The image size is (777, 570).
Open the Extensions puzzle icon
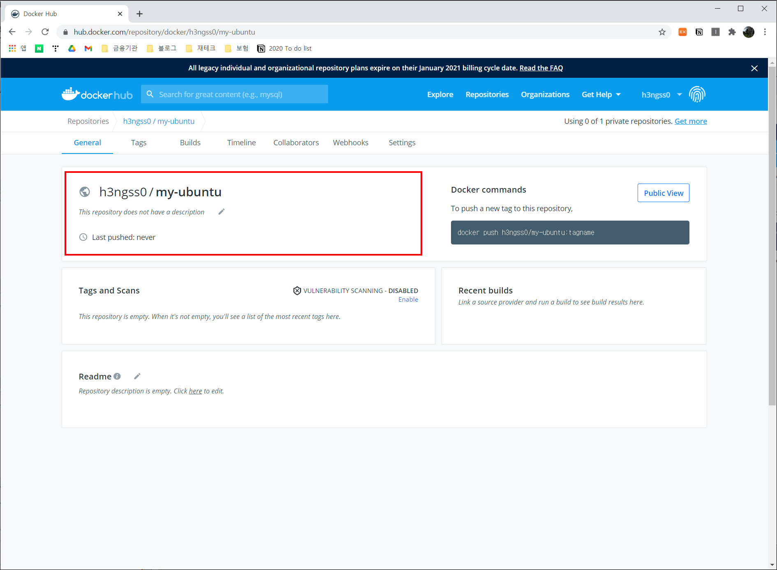pyautogui.click(x=732, y=32)
